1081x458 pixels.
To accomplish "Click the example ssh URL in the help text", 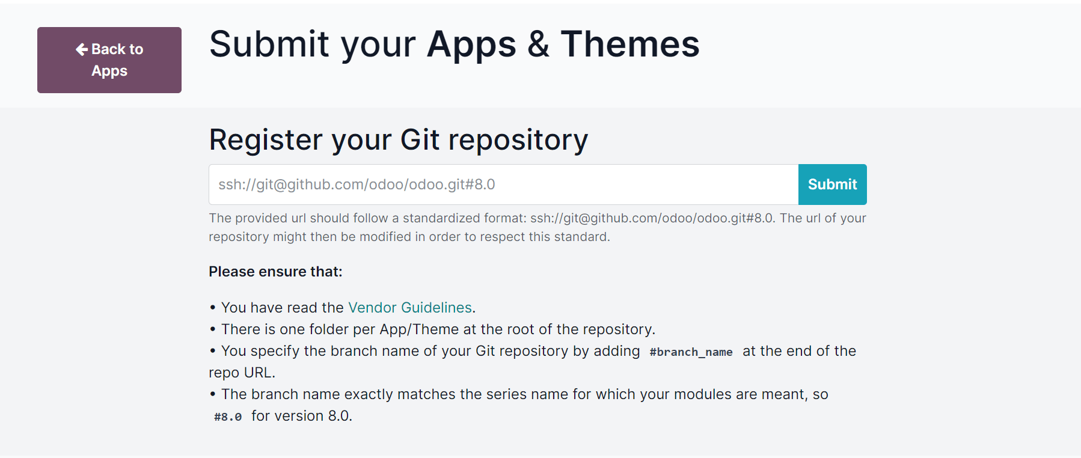I will coord(652,218).
